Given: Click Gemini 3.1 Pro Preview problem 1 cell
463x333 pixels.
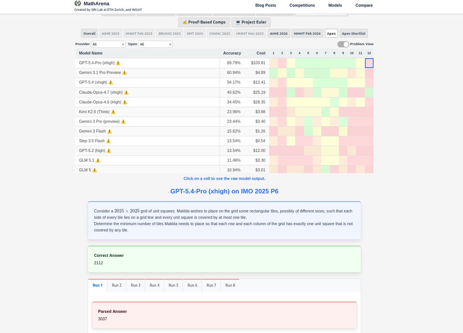Looking at the screenshot, I should tap(274, 73).
